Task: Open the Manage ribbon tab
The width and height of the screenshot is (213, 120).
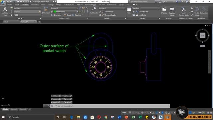Action: [50, 5]
